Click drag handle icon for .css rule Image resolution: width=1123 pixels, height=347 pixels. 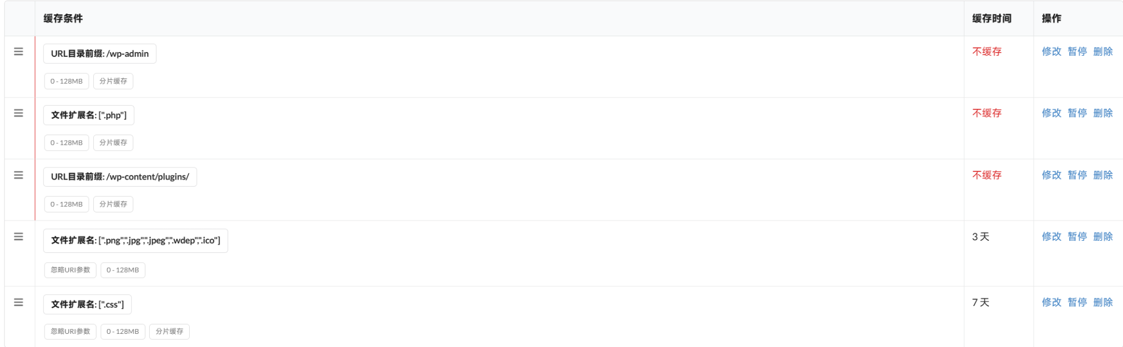(19, 302)
